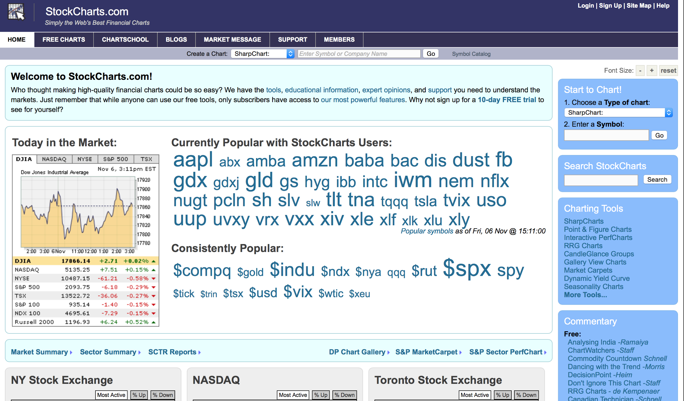Image resolution: width=684 pixels, height=401 pixels.
Task: Click the Search StockCharts text field
Action: coord(601,180)
